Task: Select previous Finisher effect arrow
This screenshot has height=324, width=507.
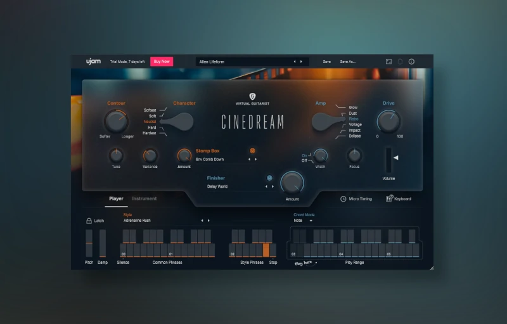Action: click(266, 186)
